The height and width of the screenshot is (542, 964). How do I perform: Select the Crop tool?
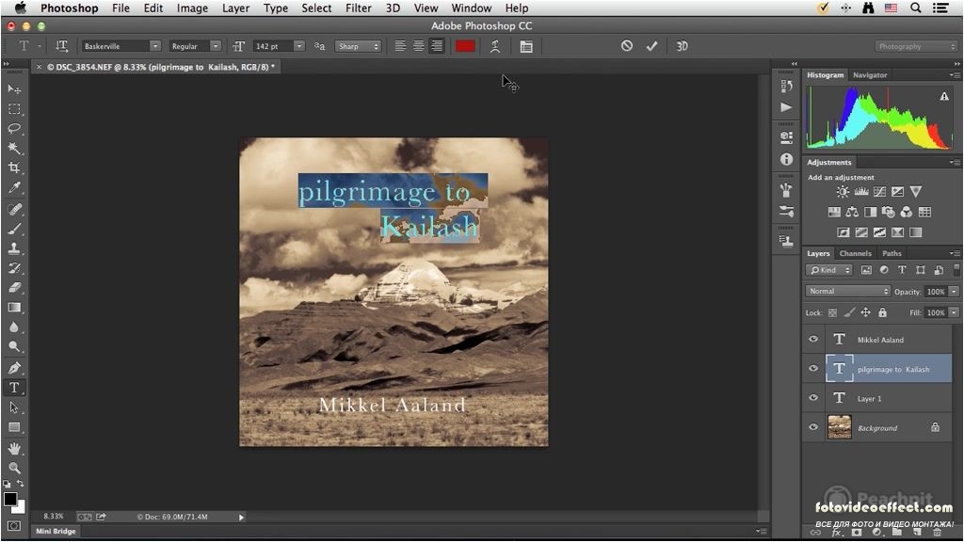coord(14,167)
